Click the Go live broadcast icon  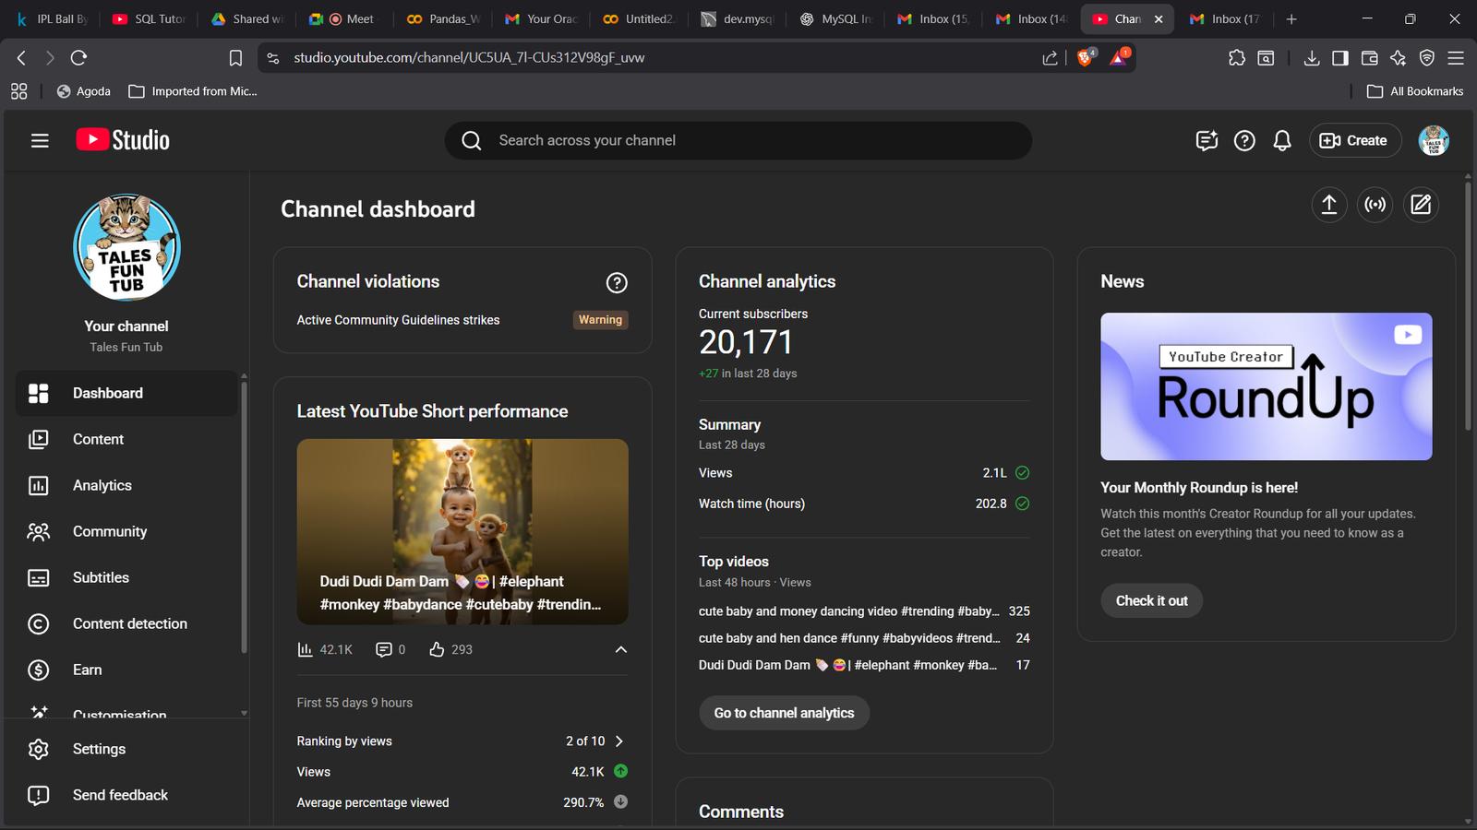[x=1375, y=205]
